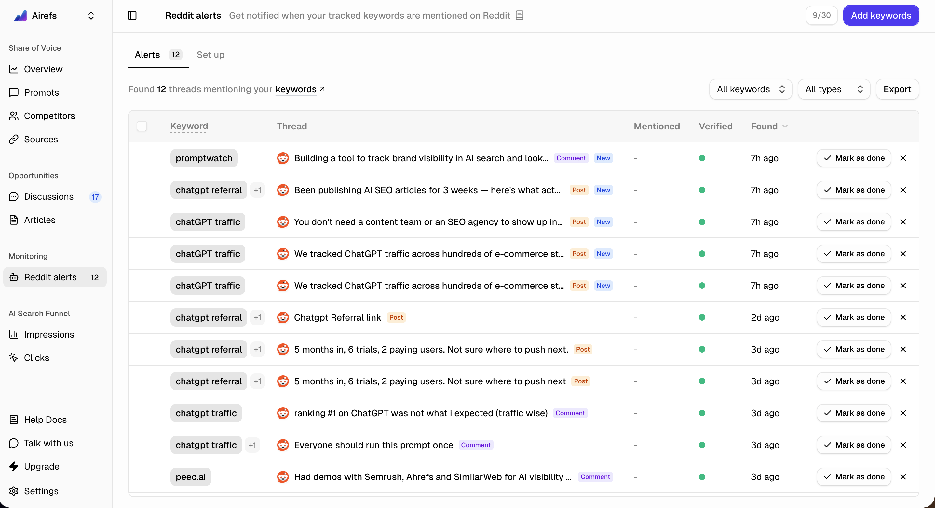Viewport: 935px width, 508px height.
Task: Switch to the Set up tab
Action: coord(210,55)
